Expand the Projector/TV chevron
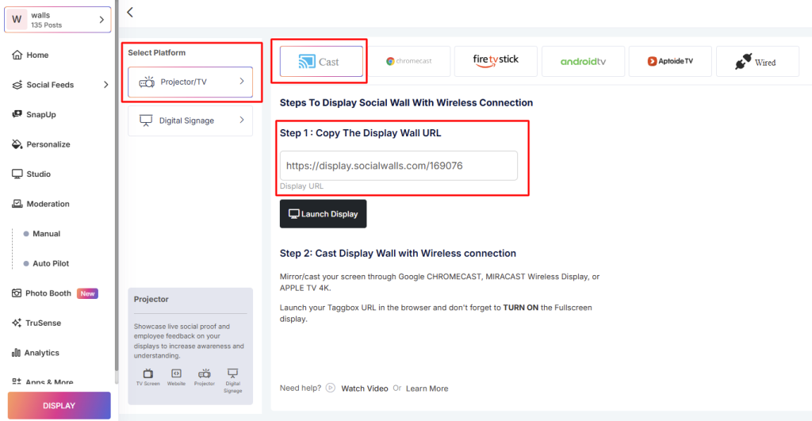The width and height of the screenshot is (812, 421). click(x=241, y=82)
